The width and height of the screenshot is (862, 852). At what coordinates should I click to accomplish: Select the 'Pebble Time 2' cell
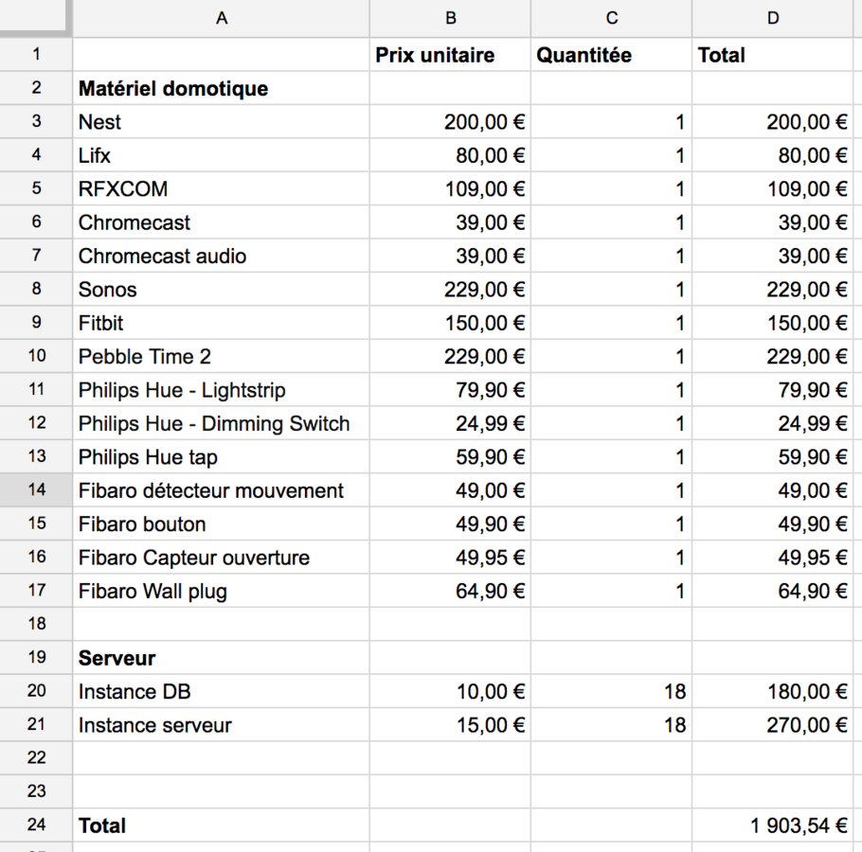221,356
